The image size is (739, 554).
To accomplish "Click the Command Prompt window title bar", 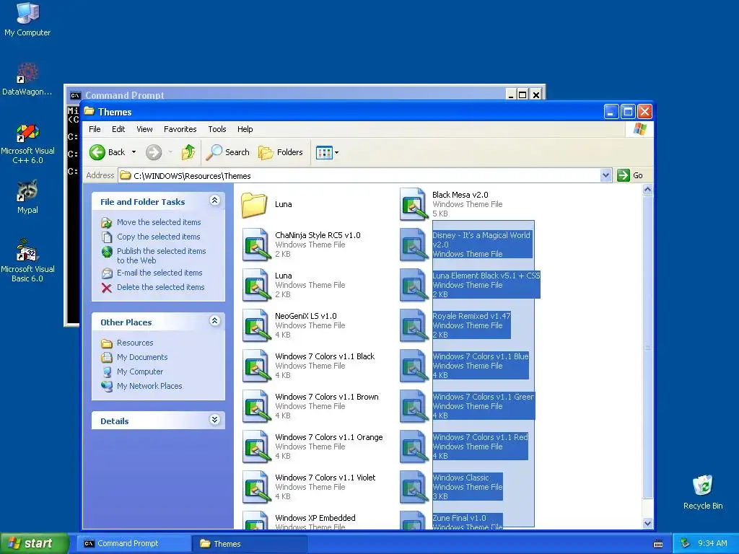I will coord(287,94).
